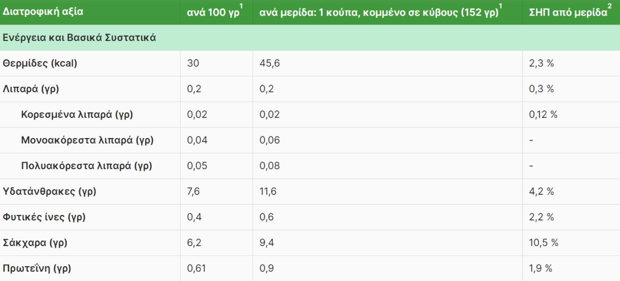This screenshot has height=281, width=620.
Task: Click the Θερμίδες (kcal) row label
Action: pyautogui.click(x=40, y=63)
